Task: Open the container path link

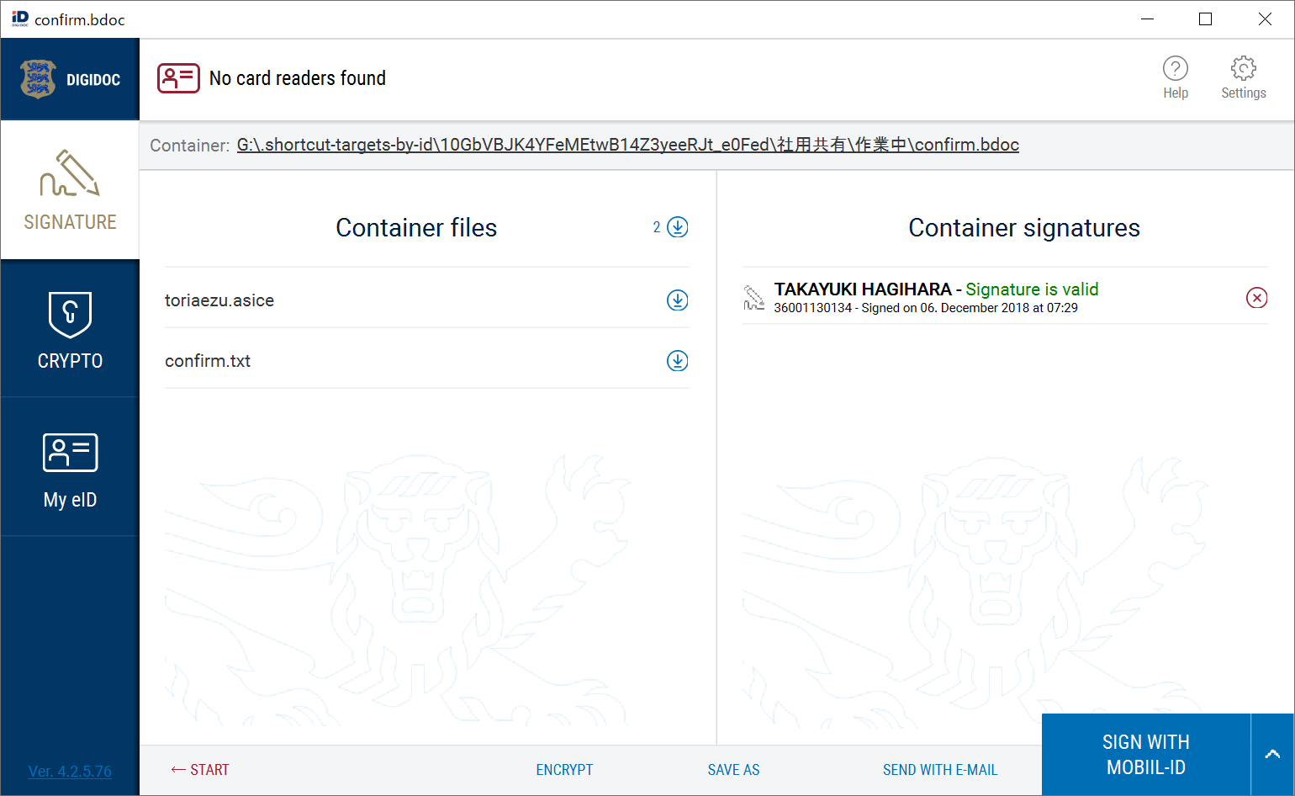Action: click(628, 145)
